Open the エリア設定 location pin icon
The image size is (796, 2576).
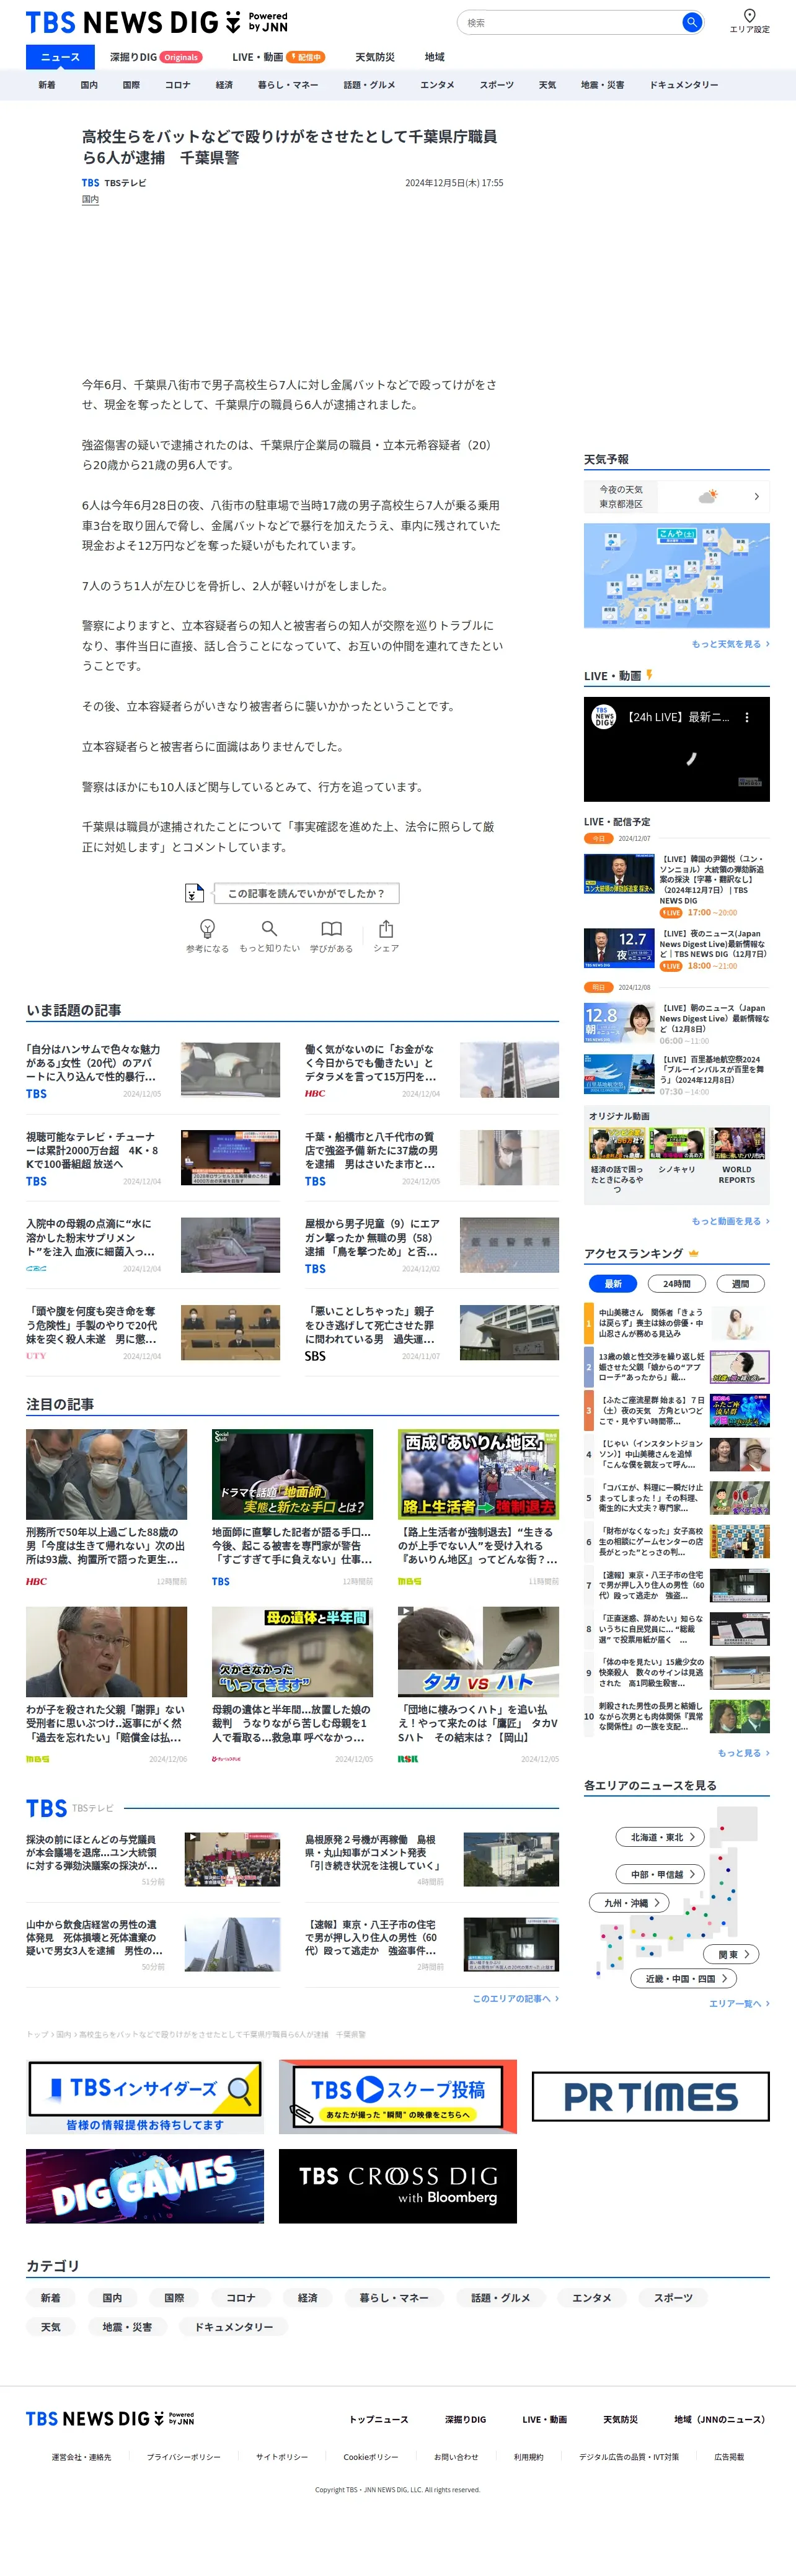[x=749, y=15]
